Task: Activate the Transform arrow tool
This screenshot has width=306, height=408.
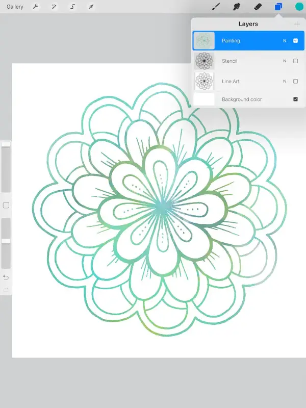Action: coord(91,7)
